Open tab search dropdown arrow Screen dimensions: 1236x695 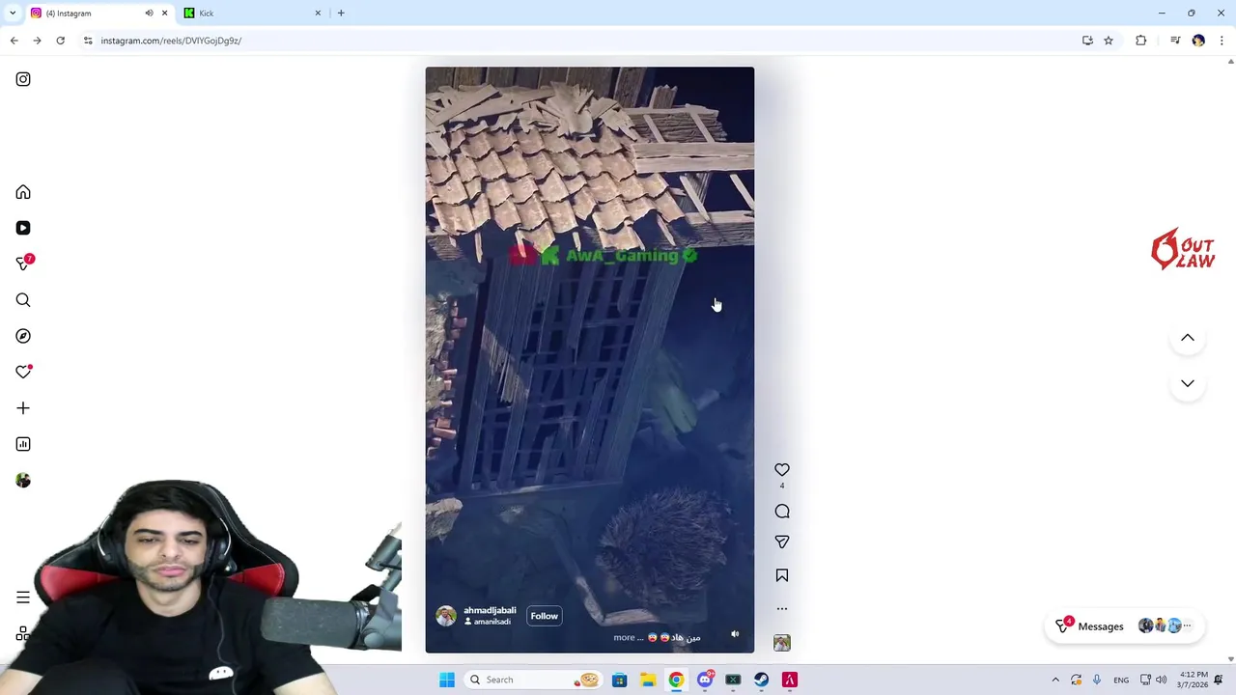coord(13,13)
